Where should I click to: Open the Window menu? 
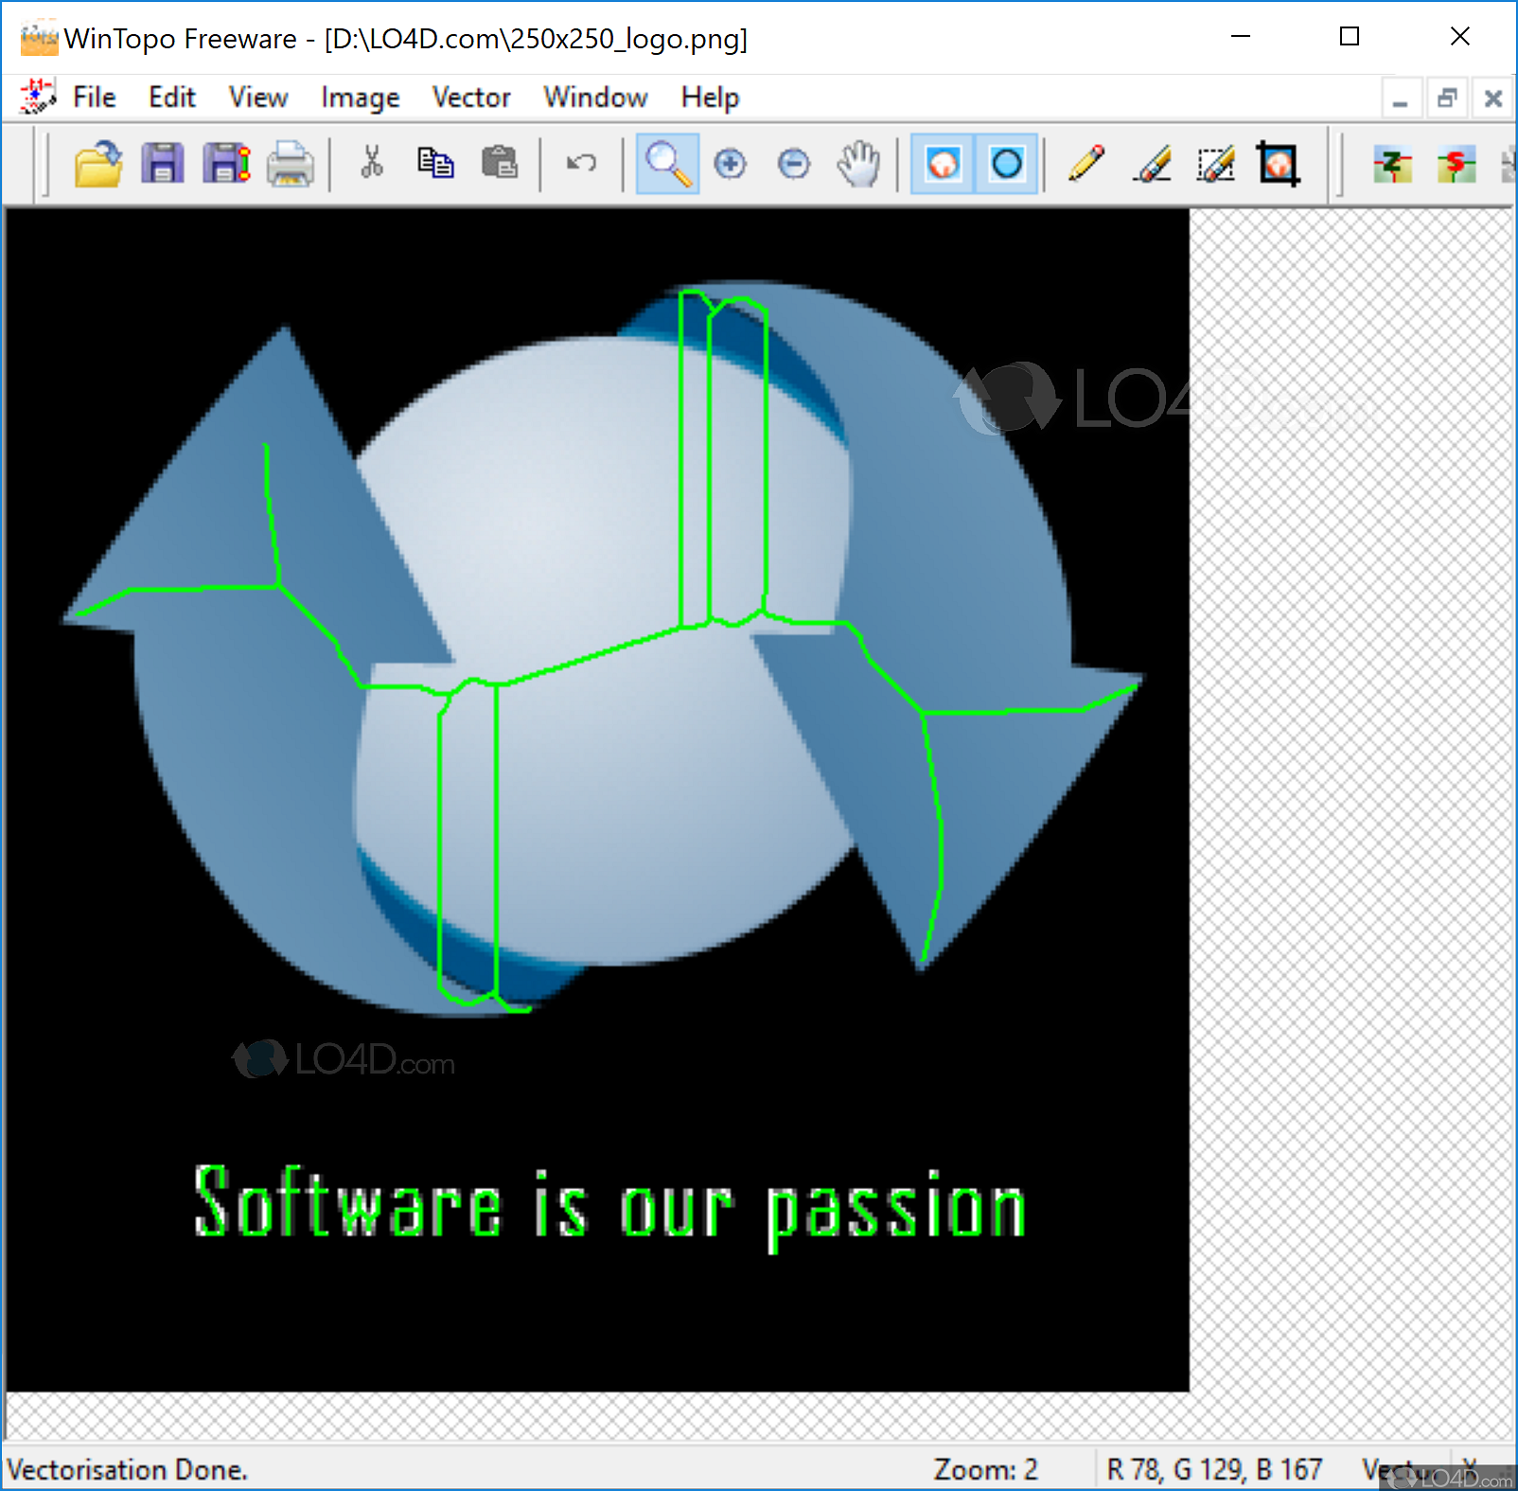point(594,97)
